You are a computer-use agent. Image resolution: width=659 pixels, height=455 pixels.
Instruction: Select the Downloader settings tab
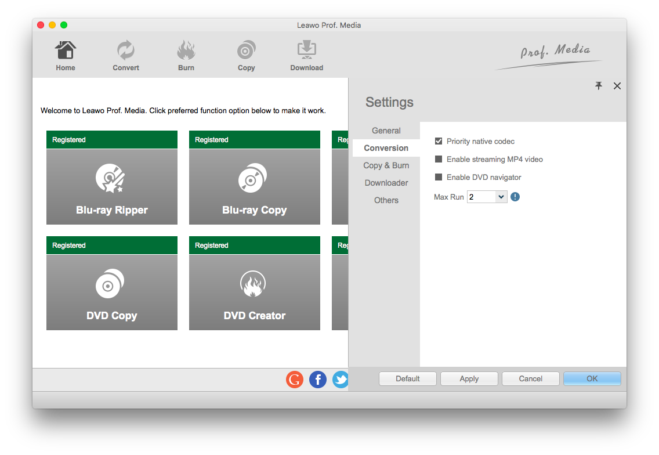(x=386, y=183)
